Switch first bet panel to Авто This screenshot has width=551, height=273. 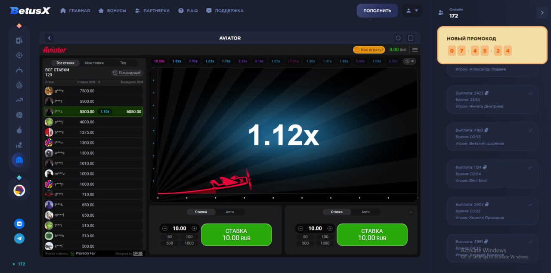click(230, 212)
